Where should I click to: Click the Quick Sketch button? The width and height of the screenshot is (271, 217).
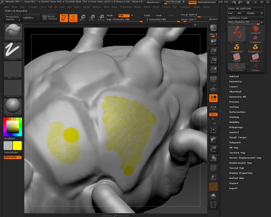pos(49,18)
